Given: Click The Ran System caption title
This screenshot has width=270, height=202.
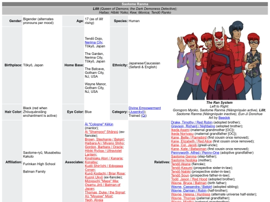Looking at the screenshot, I should pos(219,102).
